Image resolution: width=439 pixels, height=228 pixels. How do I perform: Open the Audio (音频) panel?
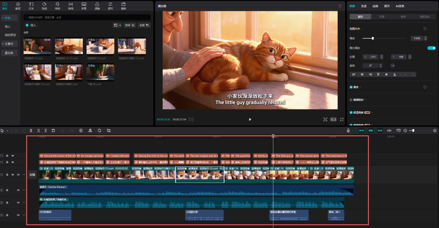click(18, 6)
